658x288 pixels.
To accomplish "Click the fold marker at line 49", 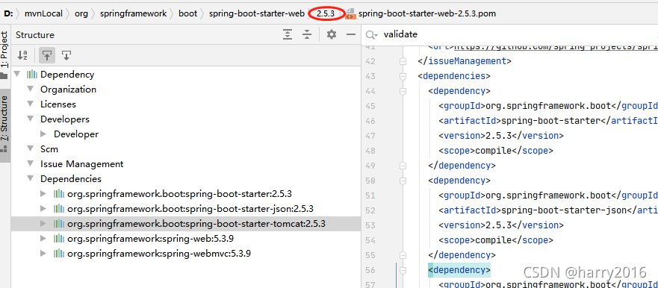I will pyautogui.click(x=403, y=166).
